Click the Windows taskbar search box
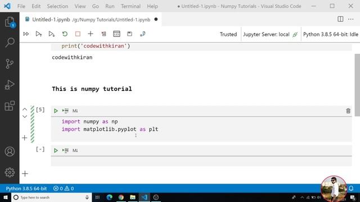The width and height of the screenshot is (360, 202). [x=51, y=197]
